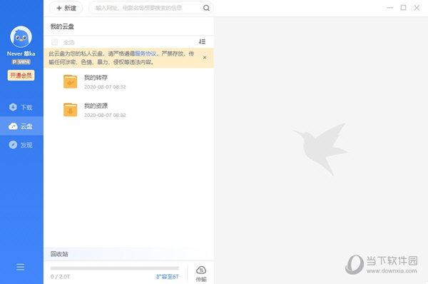Click the 我的转存 folder icon
Image resolution: width=428 pixels, height=284 pixels.
(70, 81)
